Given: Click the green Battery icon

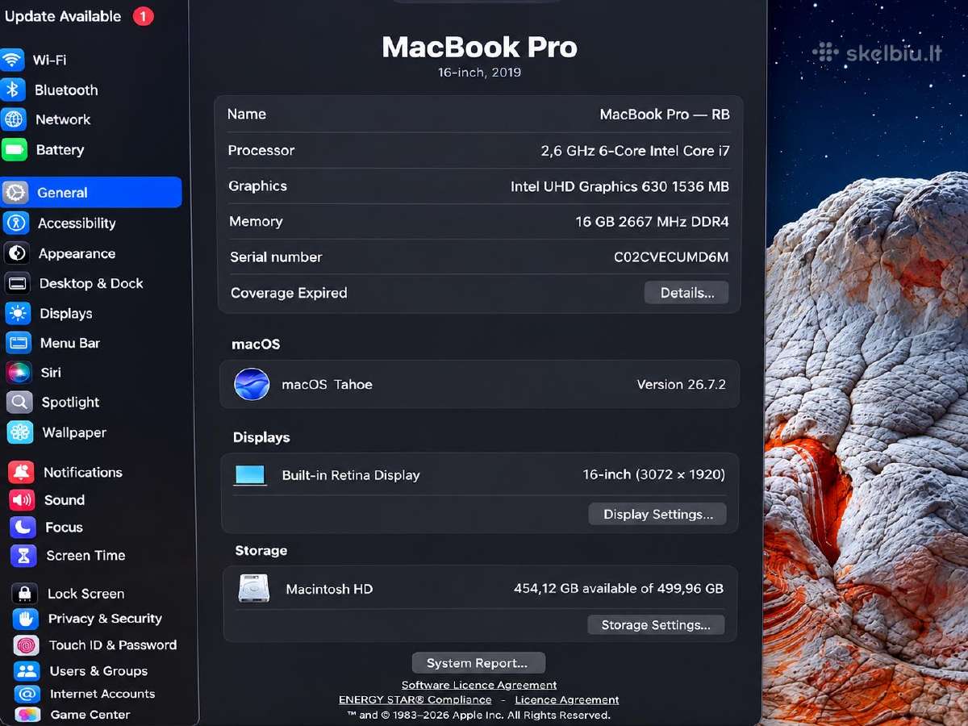Looking at the screenshot, I should (15, 149).
